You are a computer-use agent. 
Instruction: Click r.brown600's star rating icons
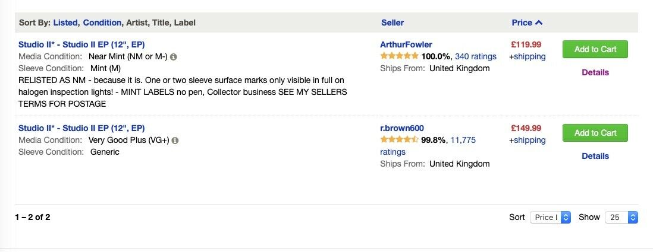399,140
